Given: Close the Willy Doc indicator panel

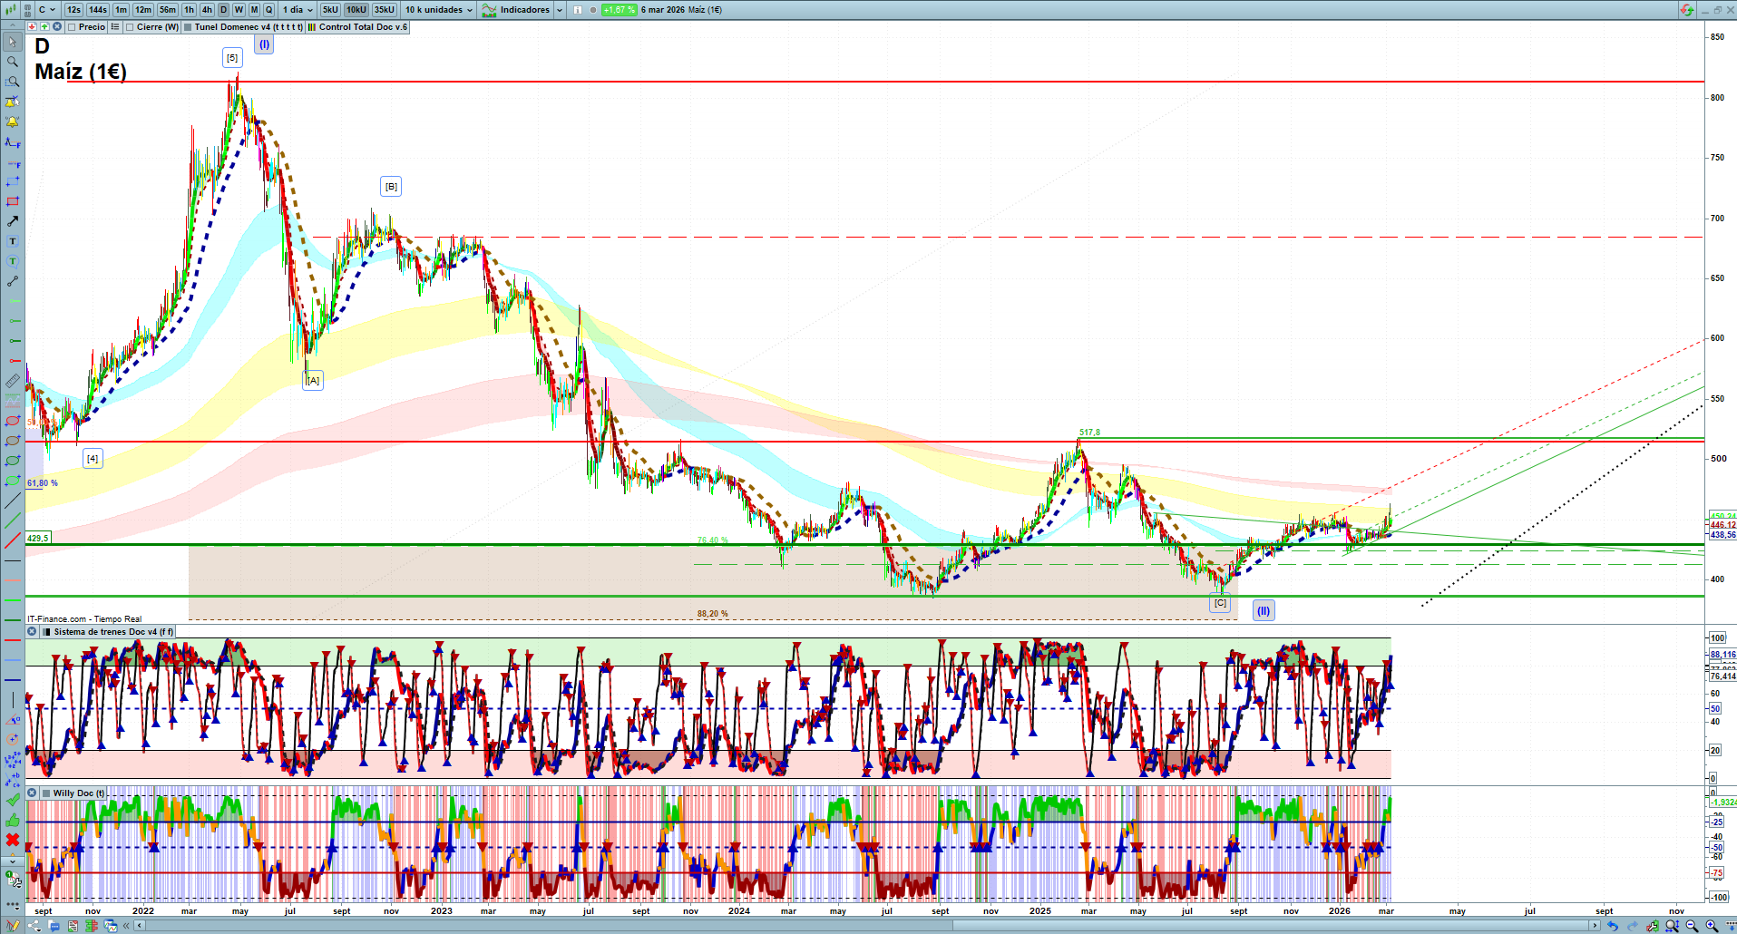Looking at the screenshot, I should click(x=32, y=793).
